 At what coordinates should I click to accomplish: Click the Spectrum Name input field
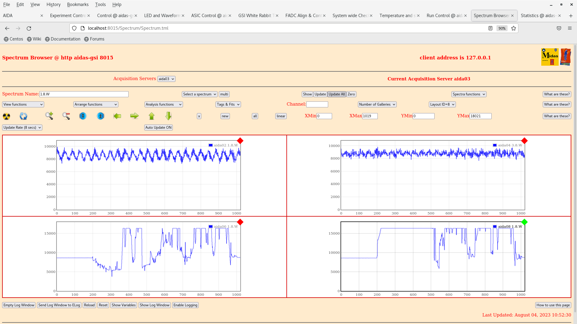pyautogui.click(x=84, y=94)
